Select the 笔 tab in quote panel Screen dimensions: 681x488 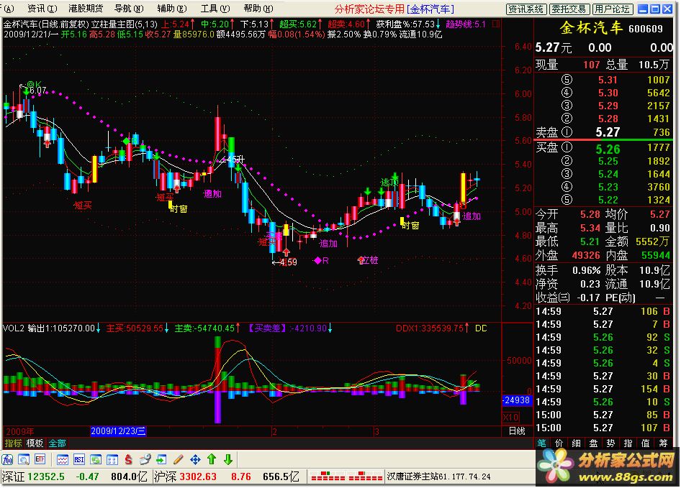[x=541, y=443]
